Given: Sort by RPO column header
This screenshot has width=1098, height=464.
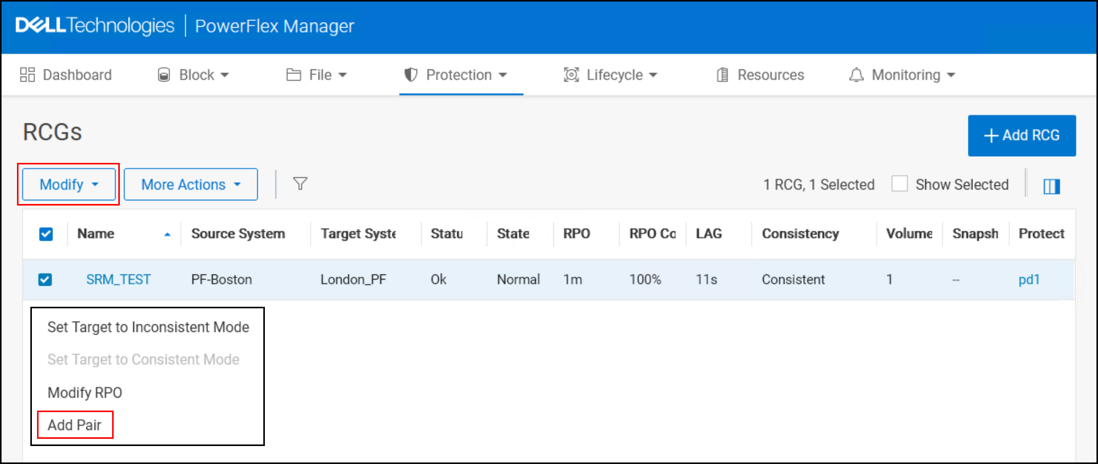Looking at the screenshot, I should point(577,234).
